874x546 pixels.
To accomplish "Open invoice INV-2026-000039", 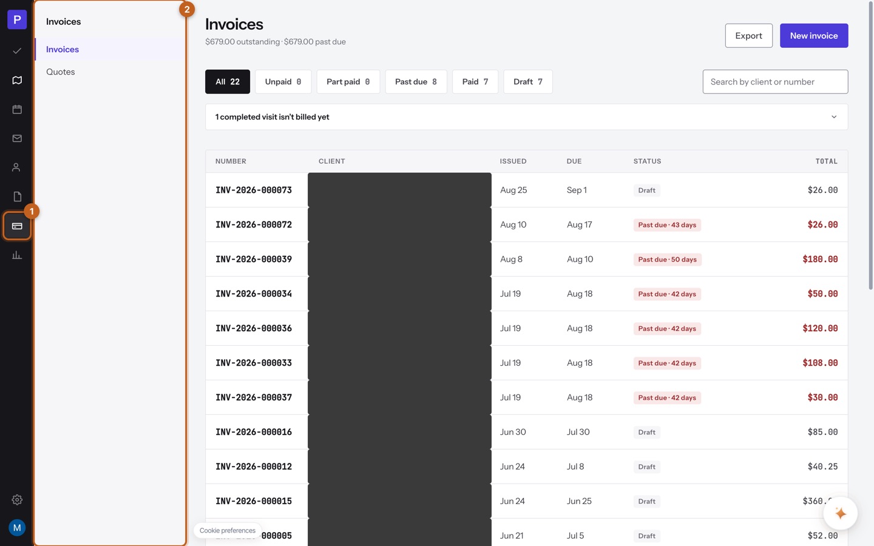I will pyautogui.click(x=254, y=260).
